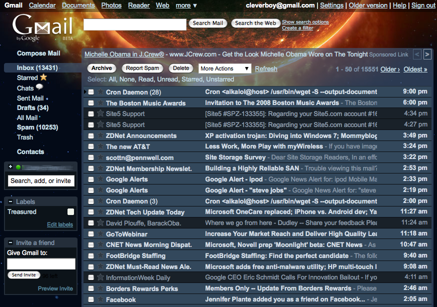Select Unread messages link
Screen dimensions: 437x307
(167, 79)
